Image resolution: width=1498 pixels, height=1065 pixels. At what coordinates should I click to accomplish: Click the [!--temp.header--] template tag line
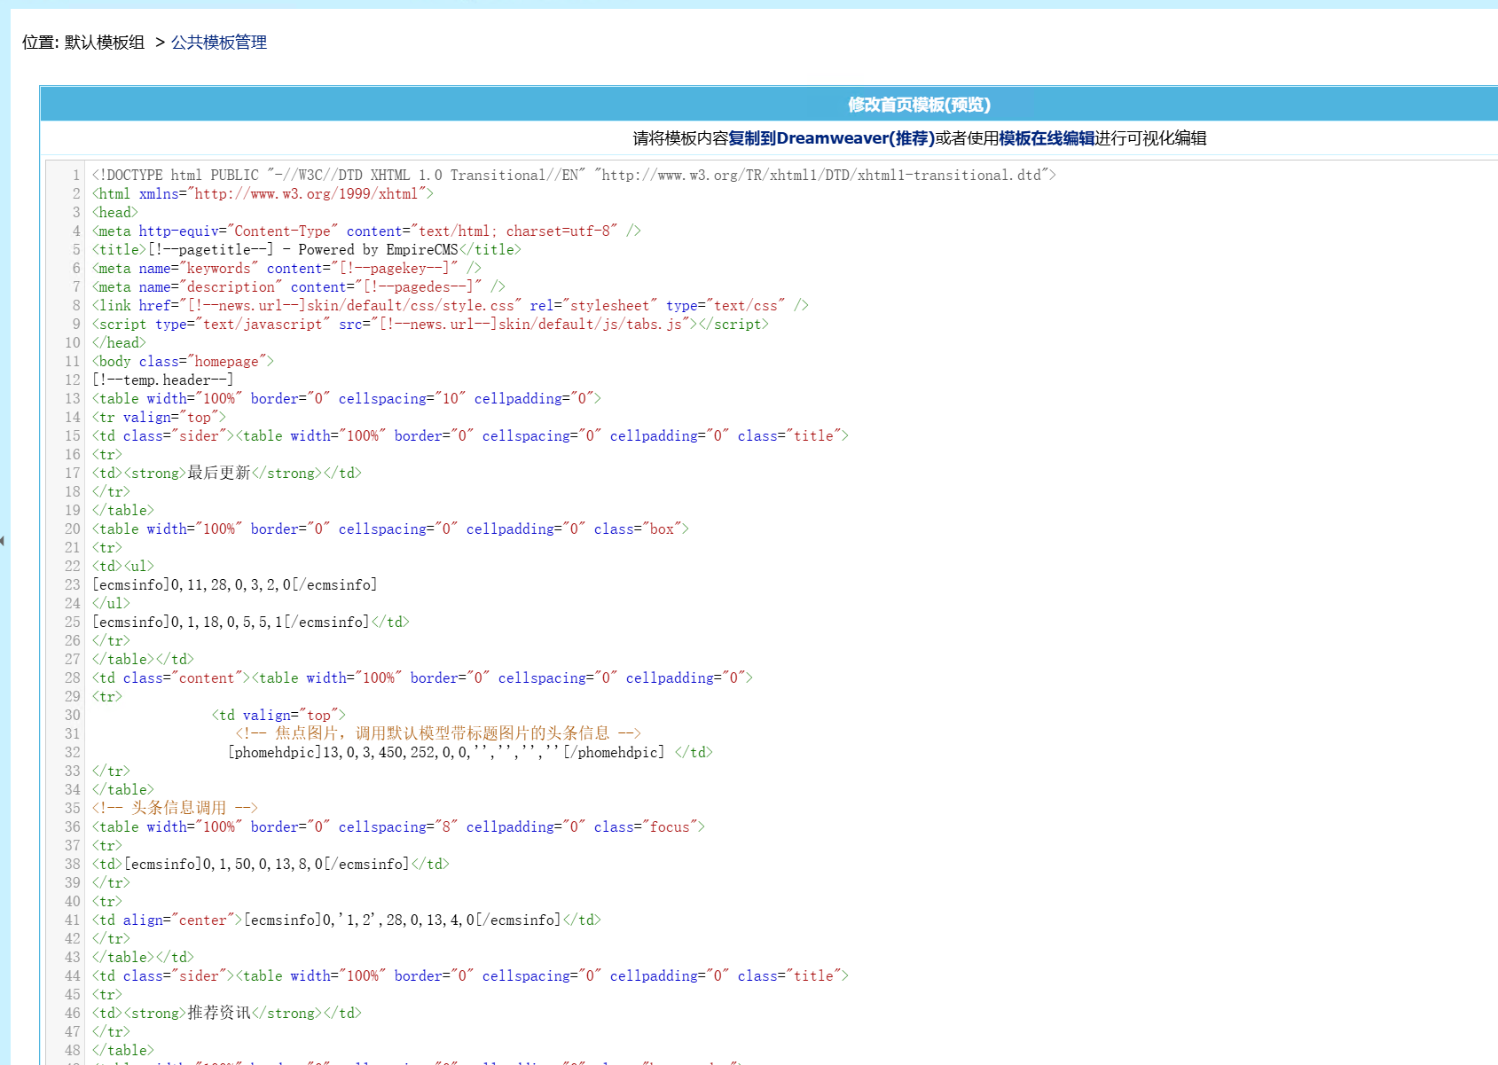163,380
